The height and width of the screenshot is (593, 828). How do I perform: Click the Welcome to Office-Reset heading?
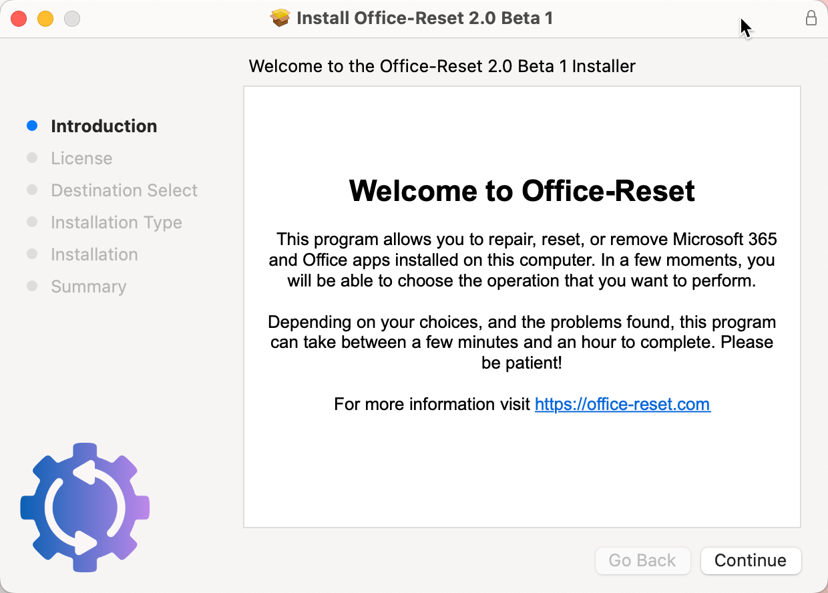[522, 191]
